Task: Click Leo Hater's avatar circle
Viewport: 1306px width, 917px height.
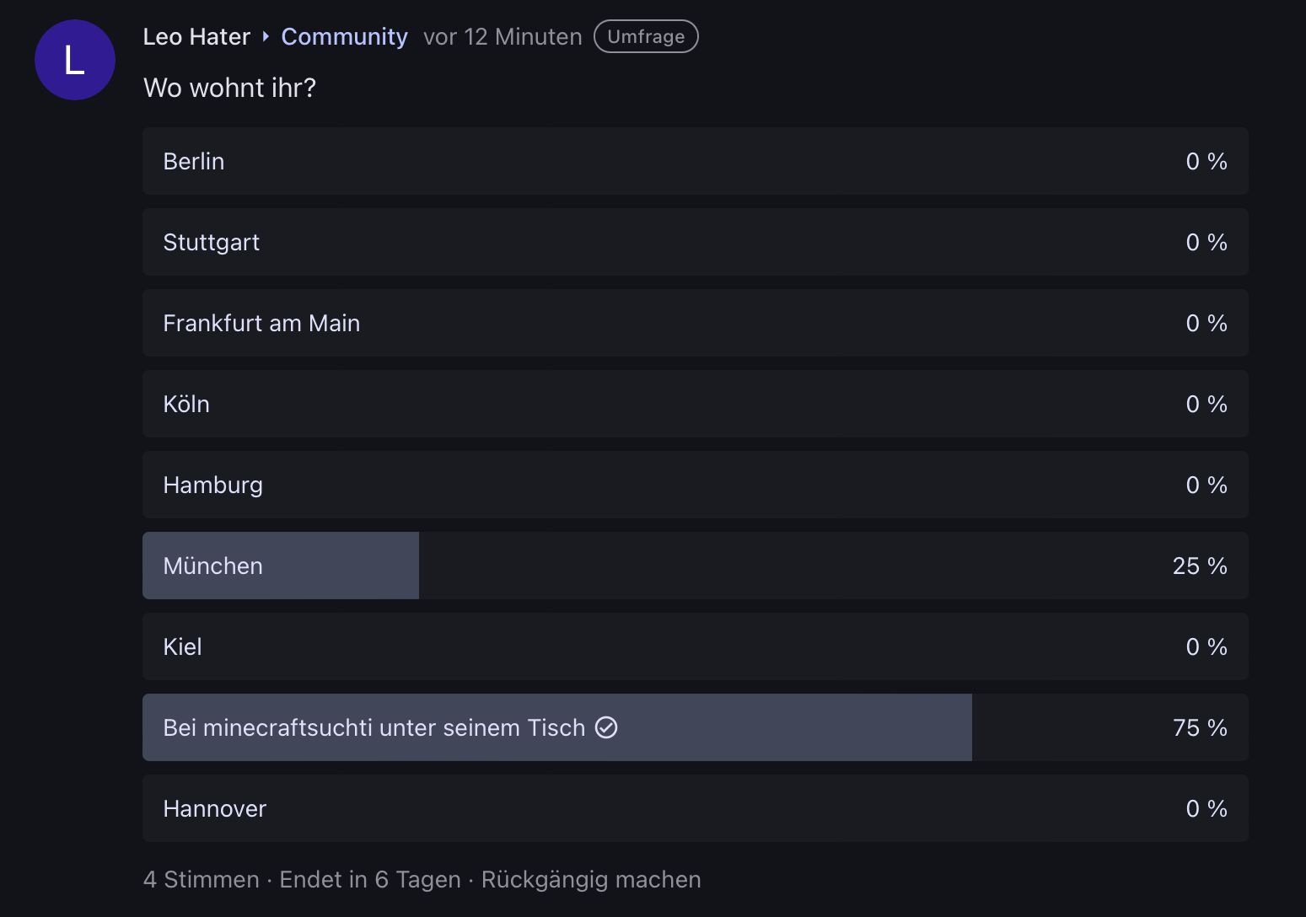Action: tap(74, 60)
